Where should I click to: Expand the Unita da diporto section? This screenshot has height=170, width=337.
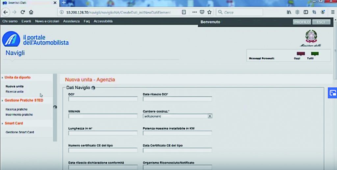tap(18, 77)
